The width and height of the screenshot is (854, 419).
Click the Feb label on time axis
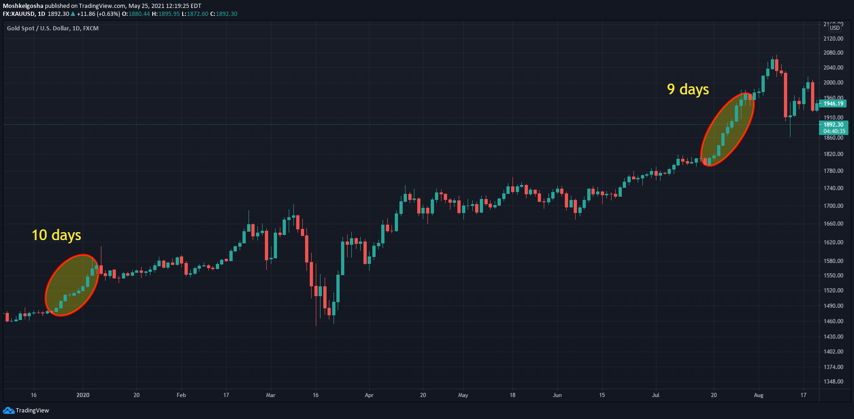(x=181, y=395)
